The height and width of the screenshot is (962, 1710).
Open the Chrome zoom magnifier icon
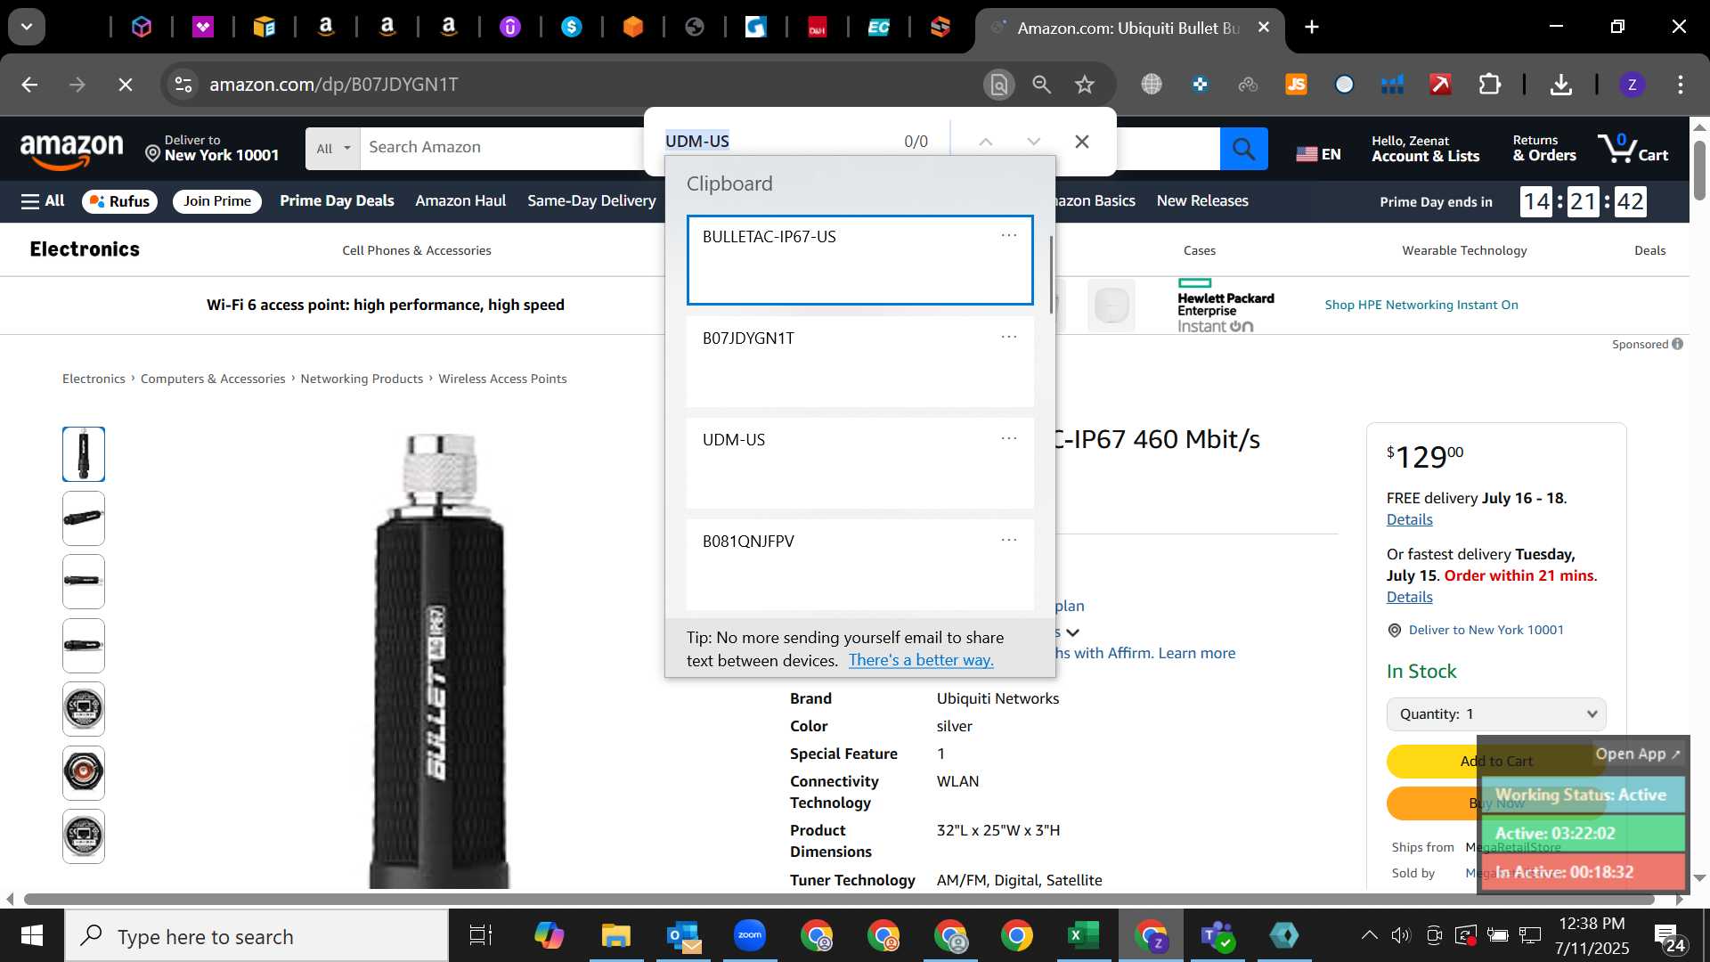point(1041,85)
